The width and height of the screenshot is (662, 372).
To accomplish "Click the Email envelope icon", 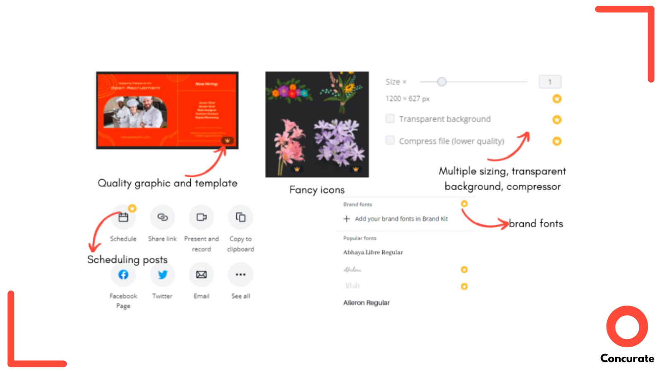I will point(201,274).
